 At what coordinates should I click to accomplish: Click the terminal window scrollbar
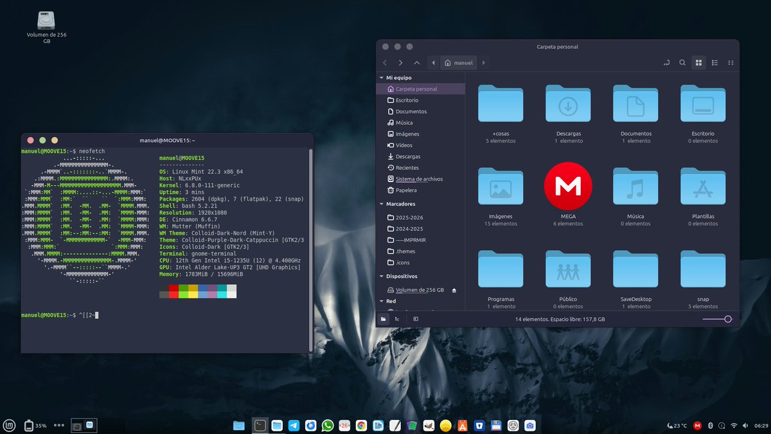[311, 249]
